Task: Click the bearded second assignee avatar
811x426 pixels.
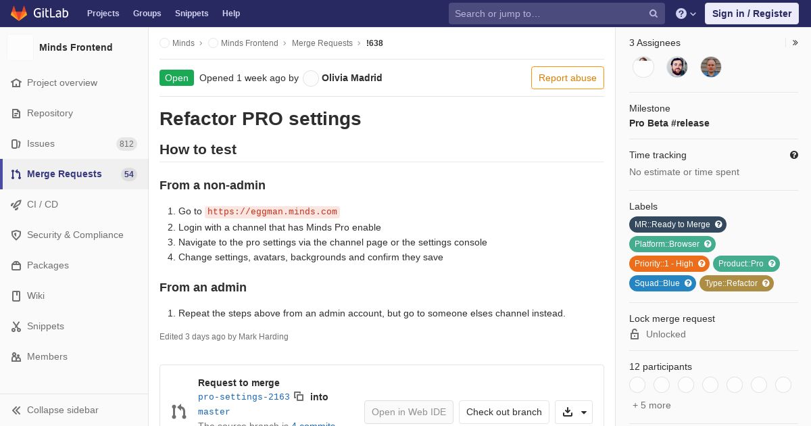Action: tap(677, 67)
